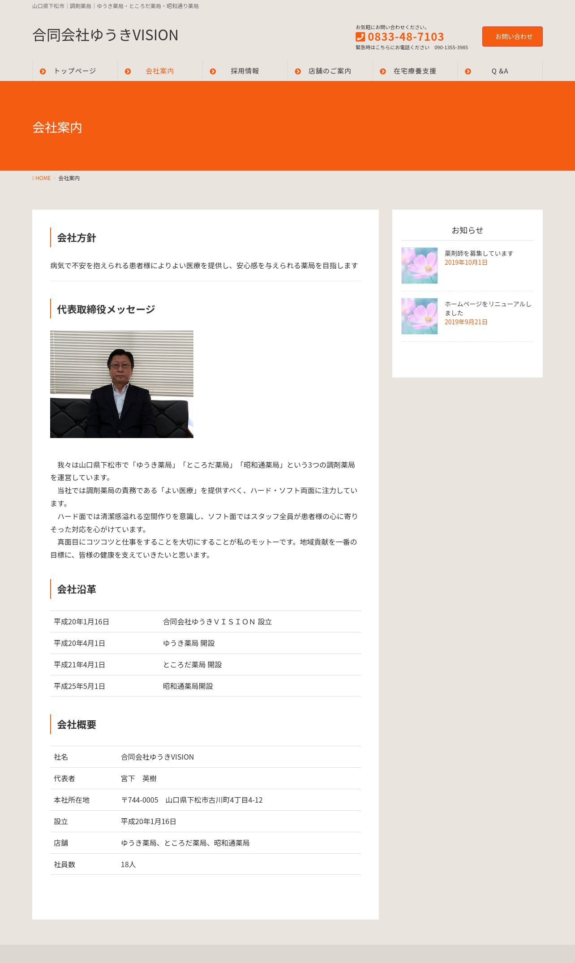Click the phone icon next to 0833-48-7103
The width and height of the screenshot is (575, 963).
pyautogui.click(x=360, y=37)
